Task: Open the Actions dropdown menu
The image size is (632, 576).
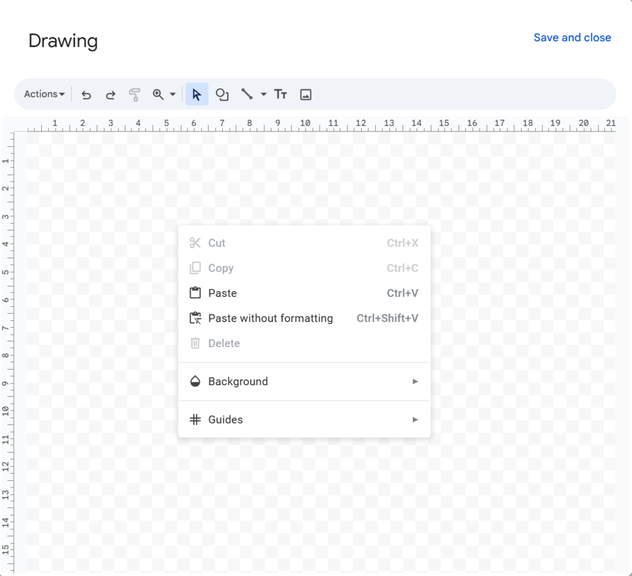Action: 44,94
